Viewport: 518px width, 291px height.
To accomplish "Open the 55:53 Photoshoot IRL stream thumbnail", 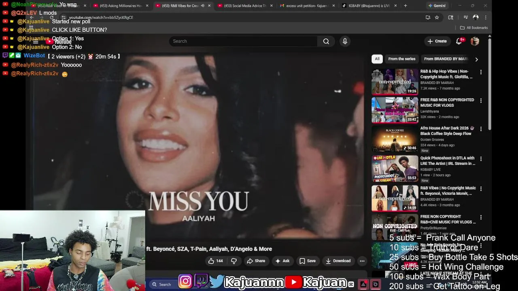I will point(395,169).
